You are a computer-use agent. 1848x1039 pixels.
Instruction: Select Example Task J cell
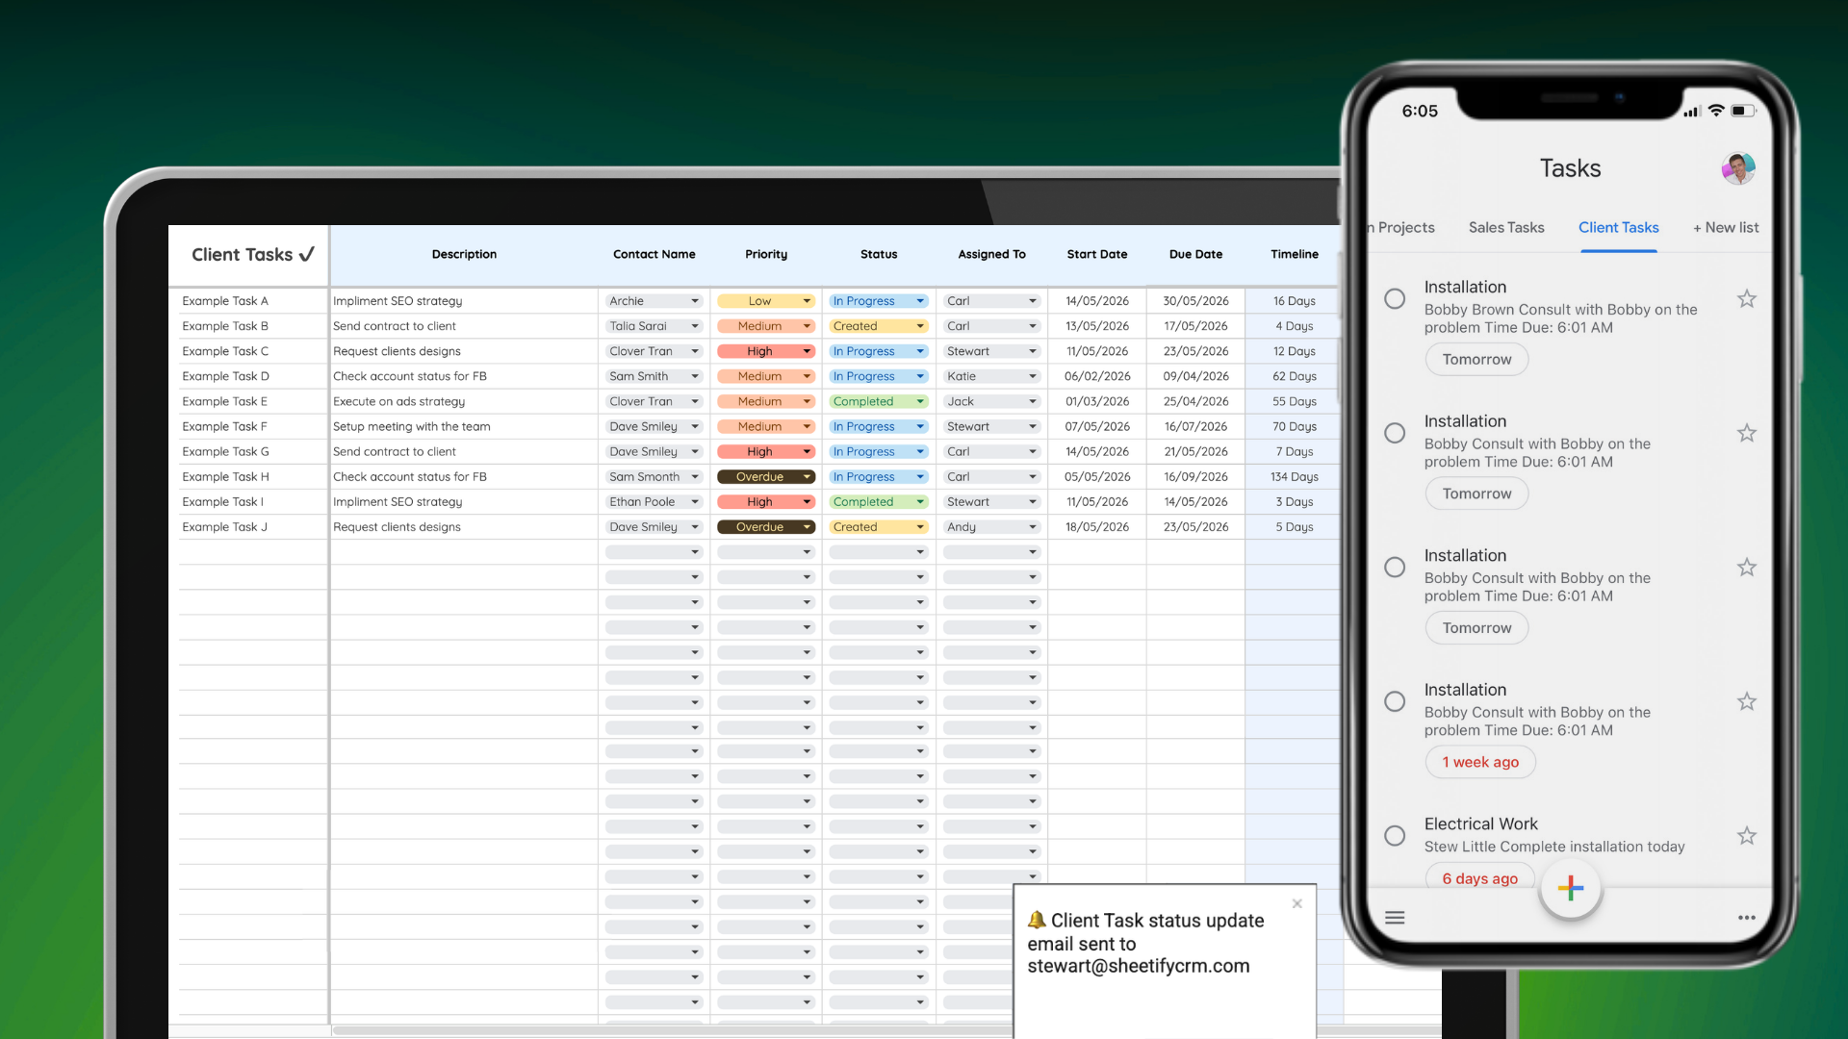[252, 527]
